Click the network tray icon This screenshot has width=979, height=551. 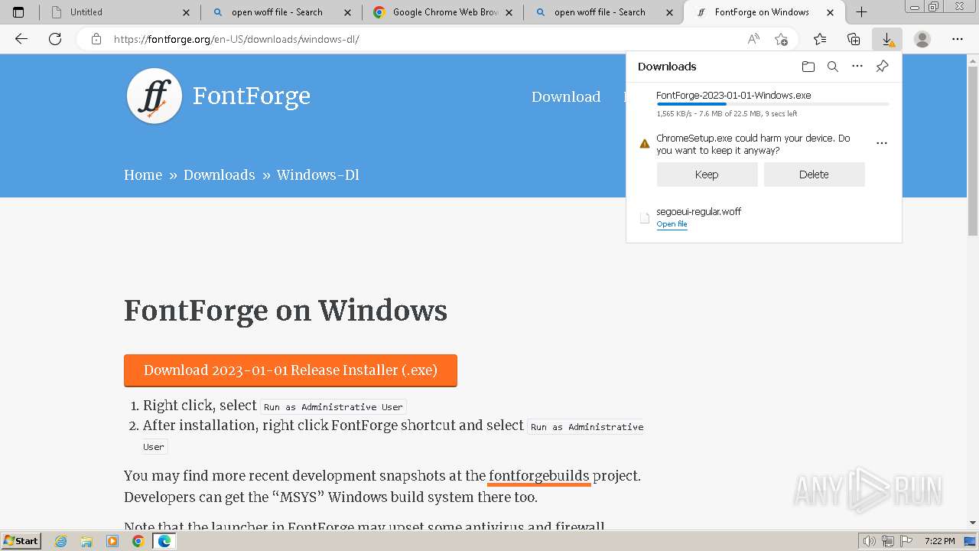(888, 541)
